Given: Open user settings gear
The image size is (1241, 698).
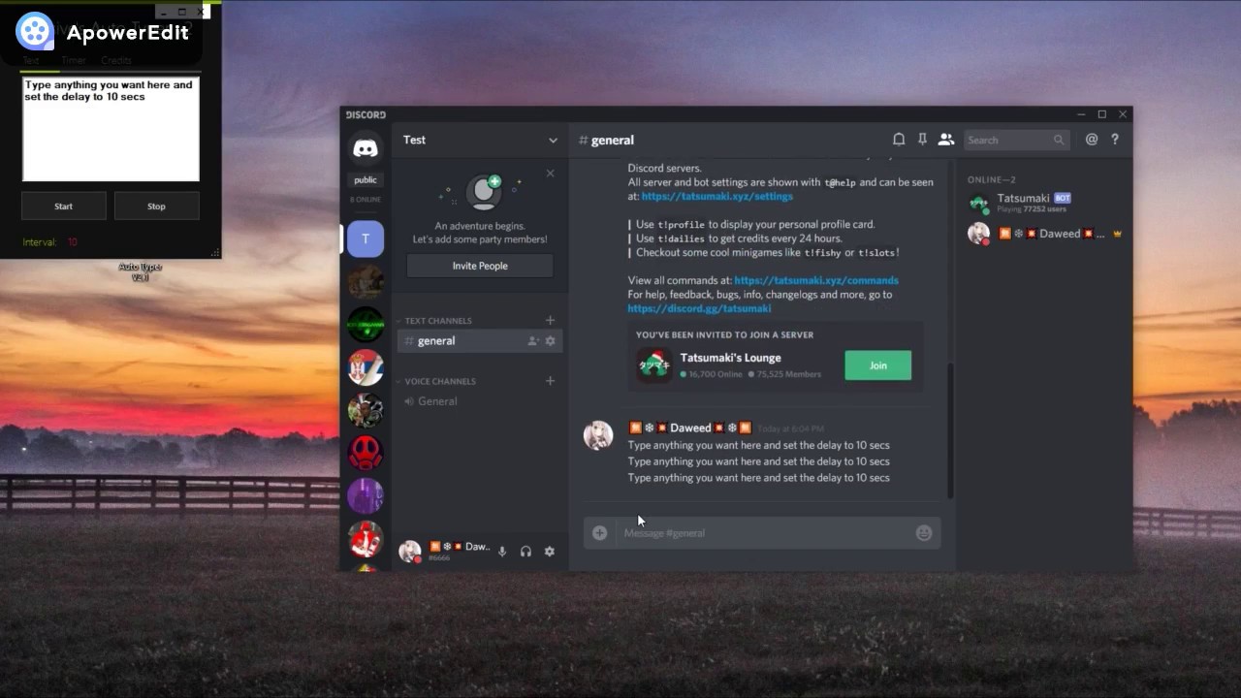Looking at the screenshot, I should [x=549, y=552].
